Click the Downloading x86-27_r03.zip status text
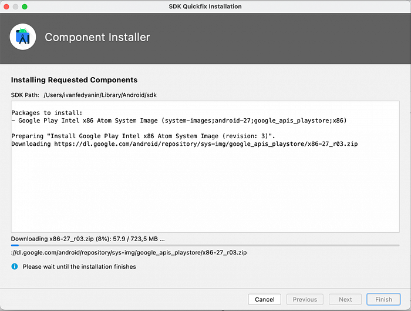This screenshot has width=411, height=311. pyautogui.click(x=88, y=239)
